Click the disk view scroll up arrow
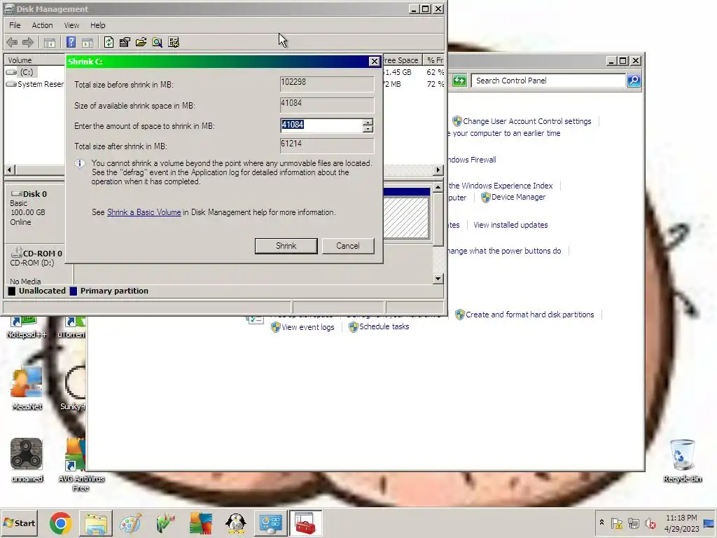Image resolution: width=717 pixels, height=538 pixels. (438, 187)
